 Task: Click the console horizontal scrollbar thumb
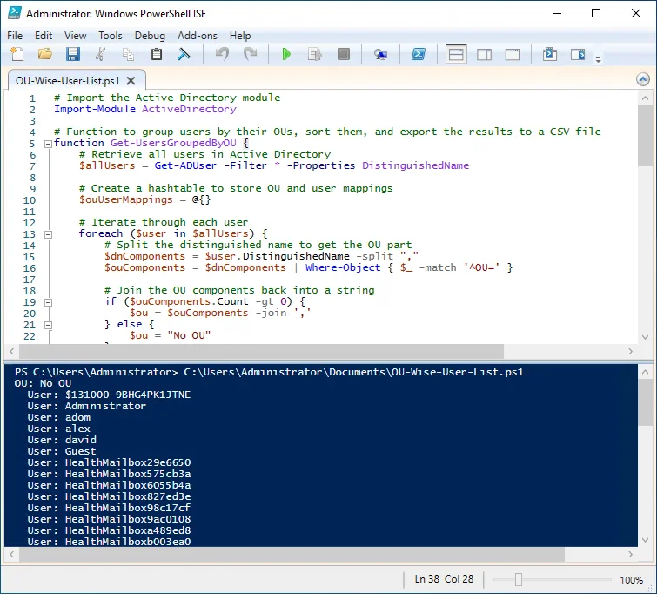click(292, 554)
